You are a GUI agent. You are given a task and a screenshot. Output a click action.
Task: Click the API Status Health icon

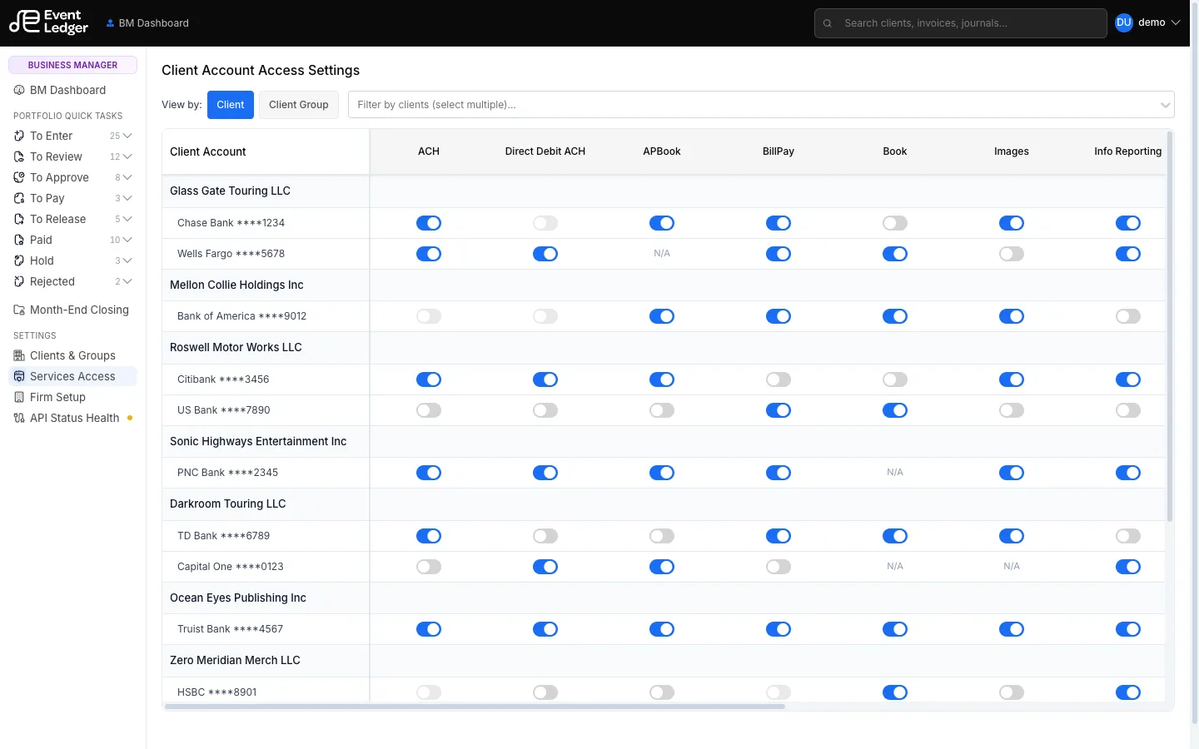pos(19,418)
